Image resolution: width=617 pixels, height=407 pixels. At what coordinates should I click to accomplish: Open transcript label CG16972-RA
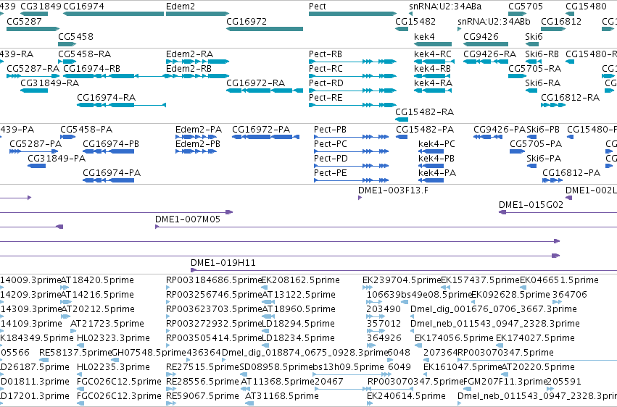coord(255,83)
